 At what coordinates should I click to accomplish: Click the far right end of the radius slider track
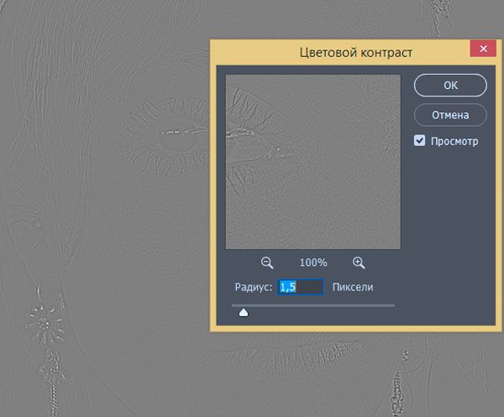[393, 305]
